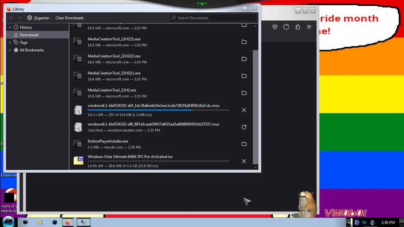The height and width of the screenshot is (227, 404).
Task: Click the downloads list scroll-down arrow
Action: 255,167
